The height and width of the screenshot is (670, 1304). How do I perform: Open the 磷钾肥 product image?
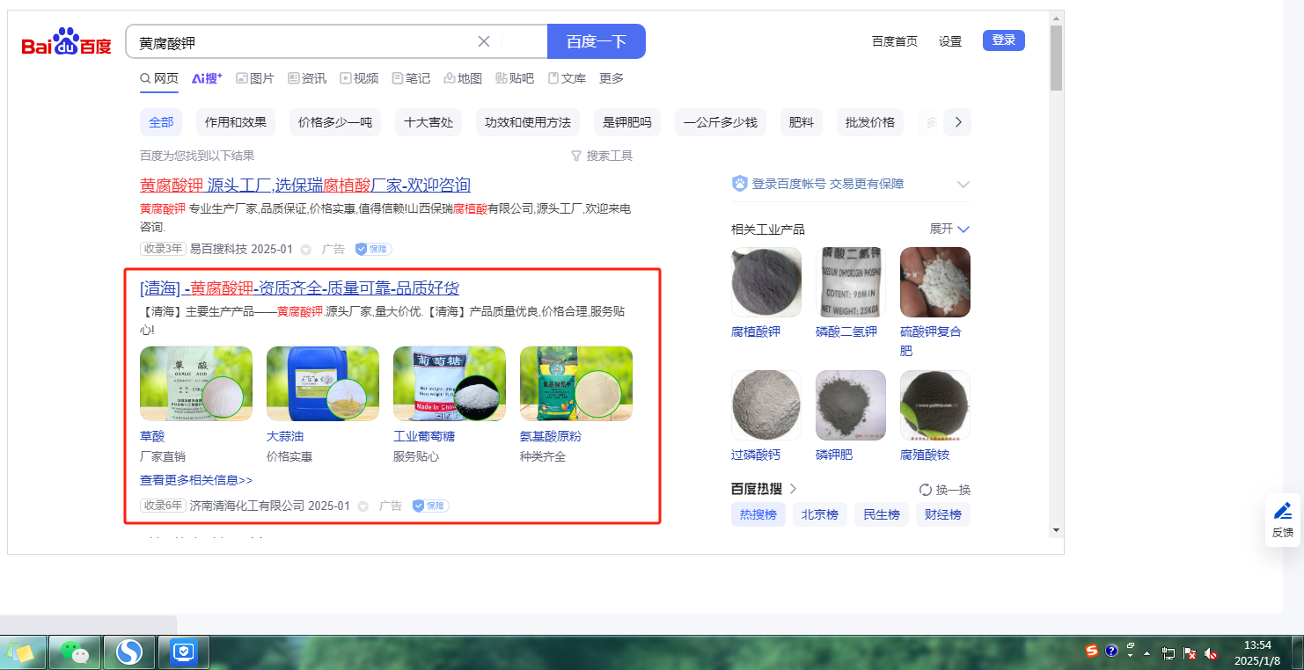click(x=851, y=405)
